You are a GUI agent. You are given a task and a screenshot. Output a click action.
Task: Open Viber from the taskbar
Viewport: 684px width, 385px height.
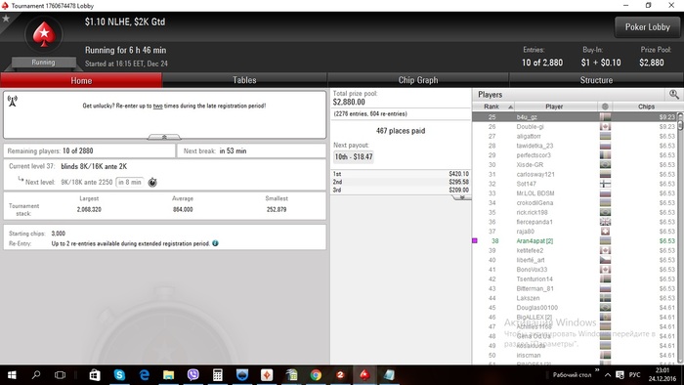click(192, 374)
